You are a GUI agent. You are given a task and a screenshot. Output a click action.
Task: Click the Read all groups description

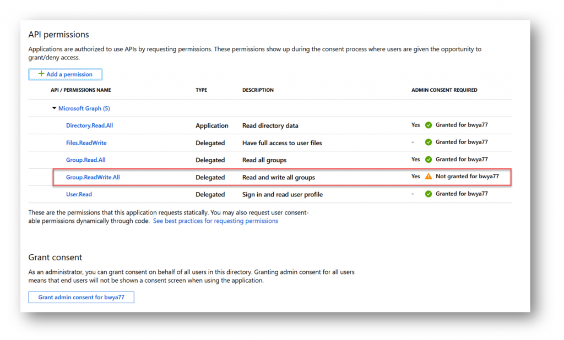(x=264, y=160)
